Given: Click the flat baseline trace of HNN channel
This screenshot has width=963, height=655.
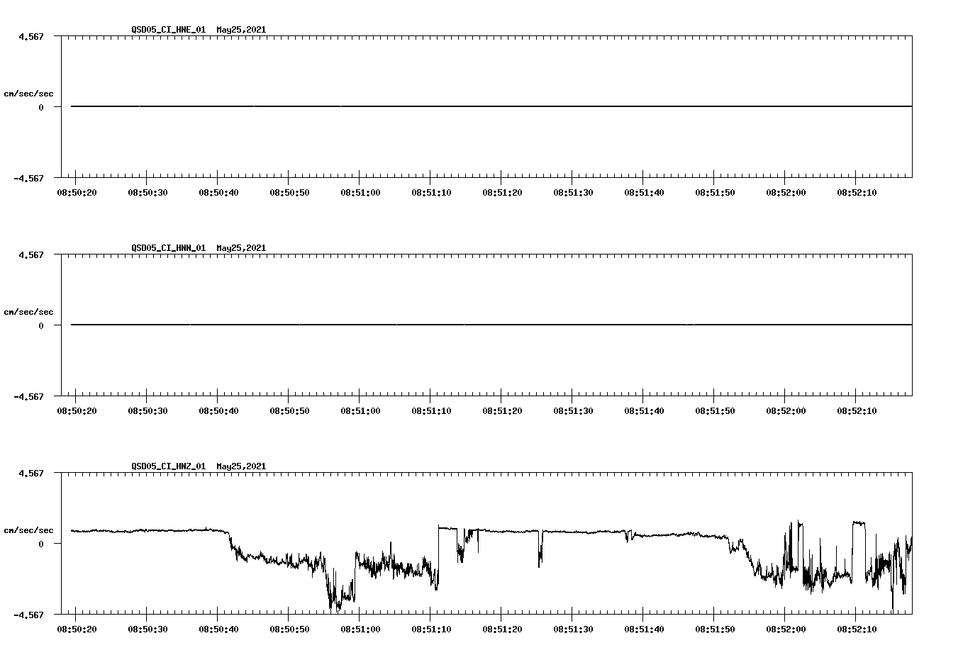Looking at the screenshot, I should point(425,325).
